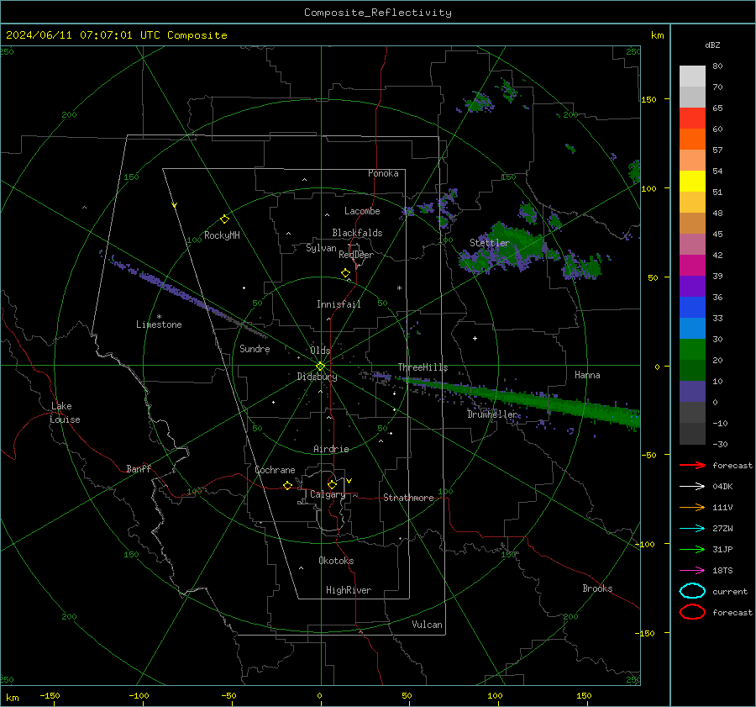Click the Calgary city label
Screen dimensions: 756x707
[328, 494]
